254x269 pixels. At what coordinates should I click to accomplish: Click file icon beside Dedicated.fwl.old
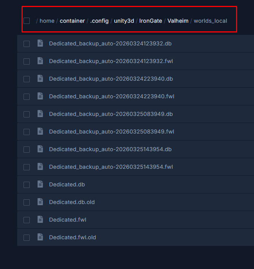(x=40, y=237)
